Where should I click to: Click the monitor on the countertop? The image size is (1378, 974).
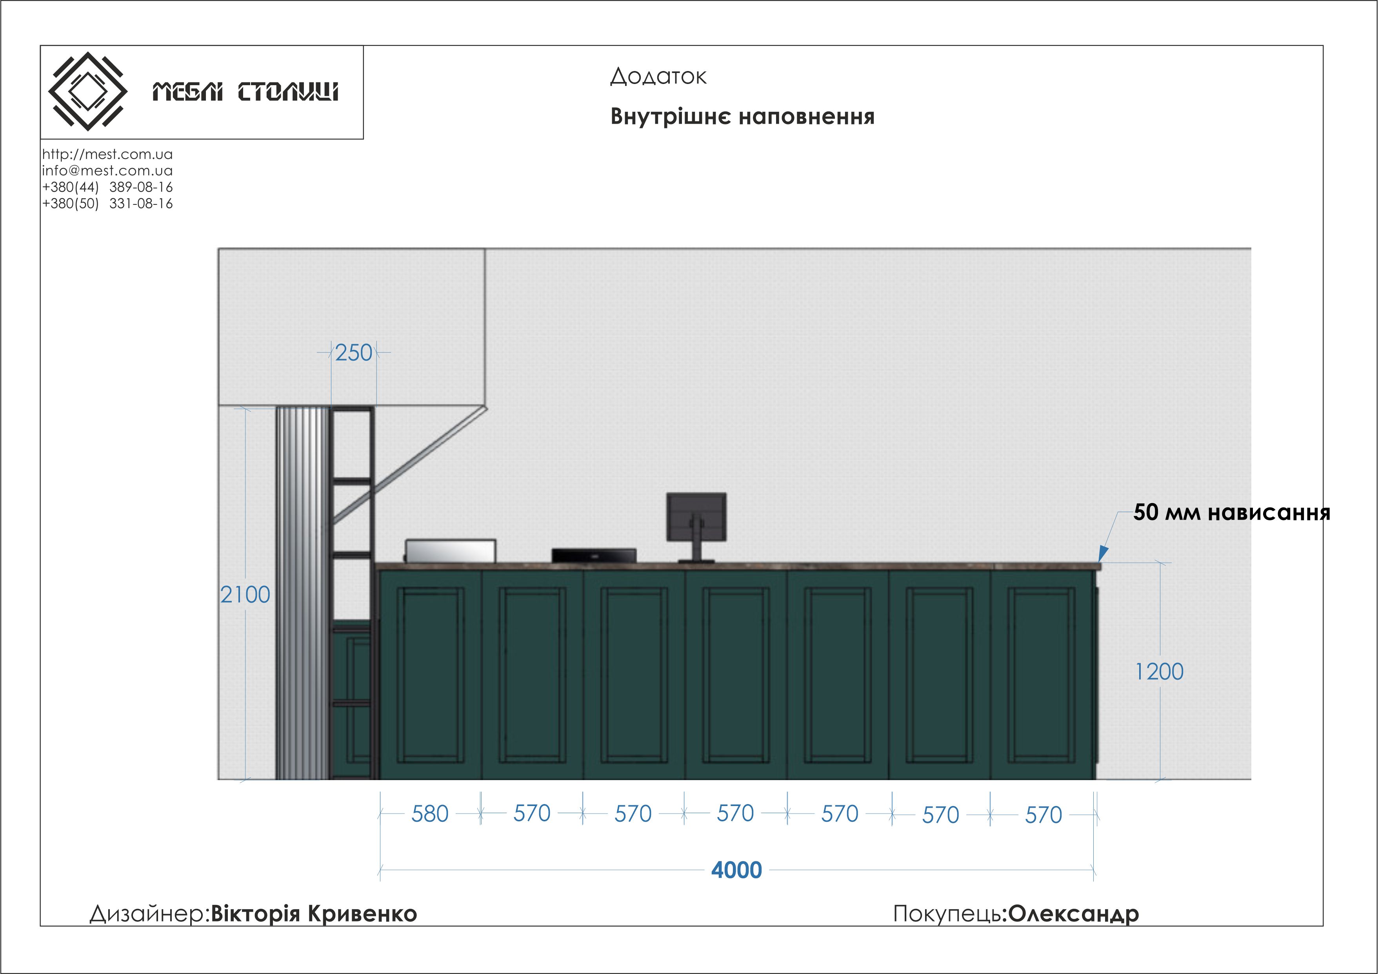(696, 518)
